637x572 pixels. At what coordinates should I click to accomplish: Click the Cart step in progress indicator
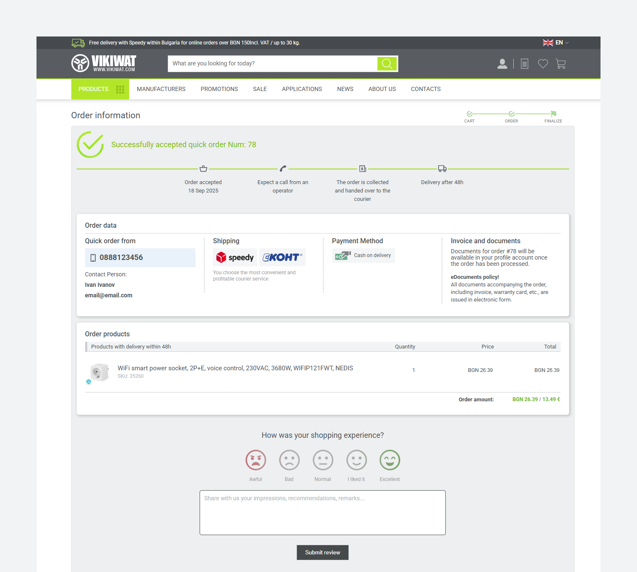click(469, 116)
